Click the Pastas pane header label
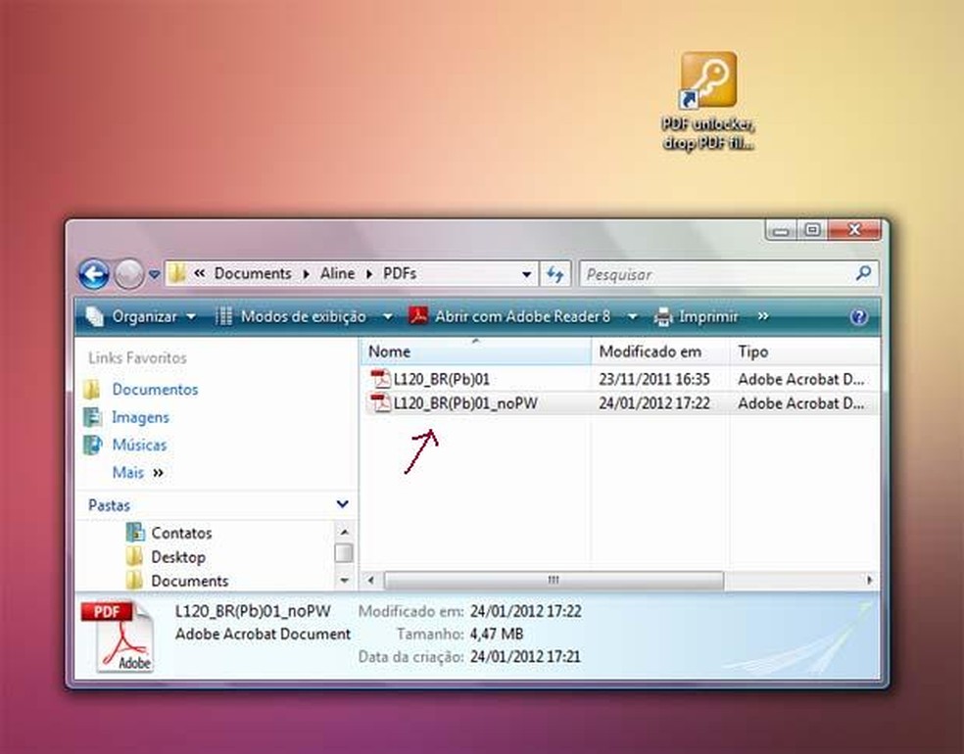Image resolution: width=964 pixels, height=754 pixels. coord(109,505)
